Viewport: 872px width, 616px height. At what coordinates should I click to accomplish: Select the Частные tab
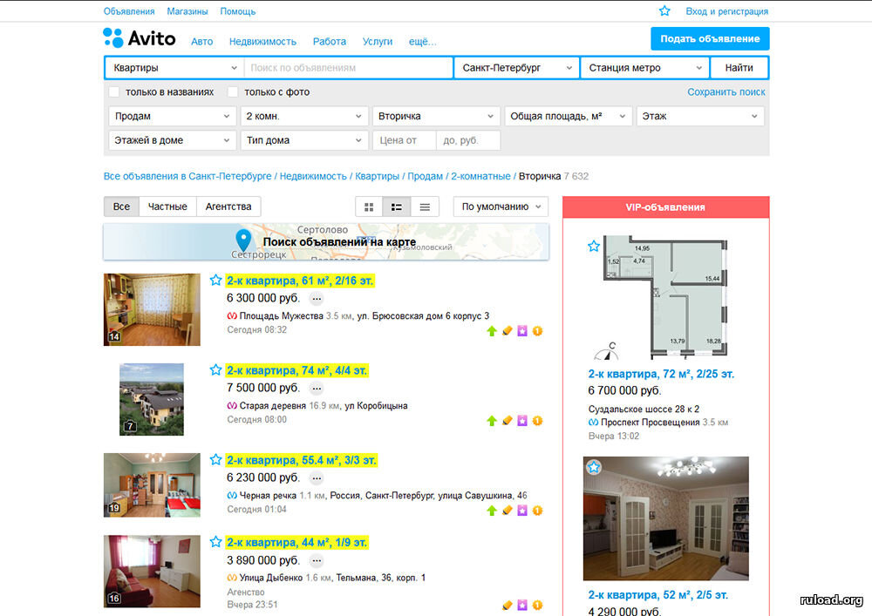[167, 206]
